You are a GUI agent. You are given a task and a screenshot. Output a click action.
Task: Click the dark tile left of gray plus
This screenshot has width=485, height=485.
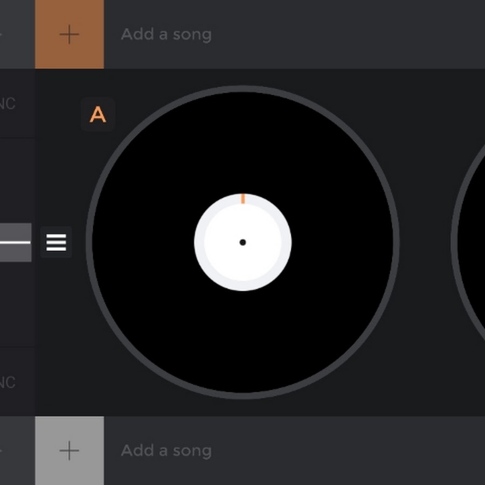(x=17, y=451)
